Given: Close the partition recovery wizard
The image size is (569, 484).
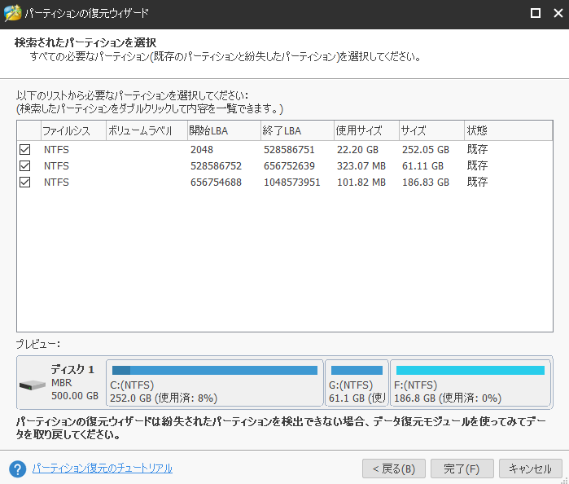Looking at the screenshot, I should [558, 13].
